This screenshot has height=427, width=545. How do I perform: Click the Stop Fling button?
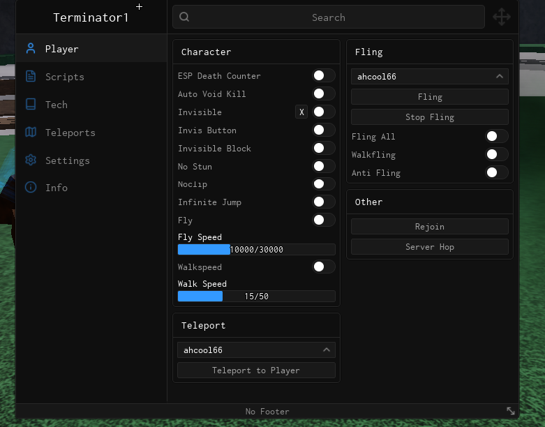pyautogui.click(x=430, y=117)
